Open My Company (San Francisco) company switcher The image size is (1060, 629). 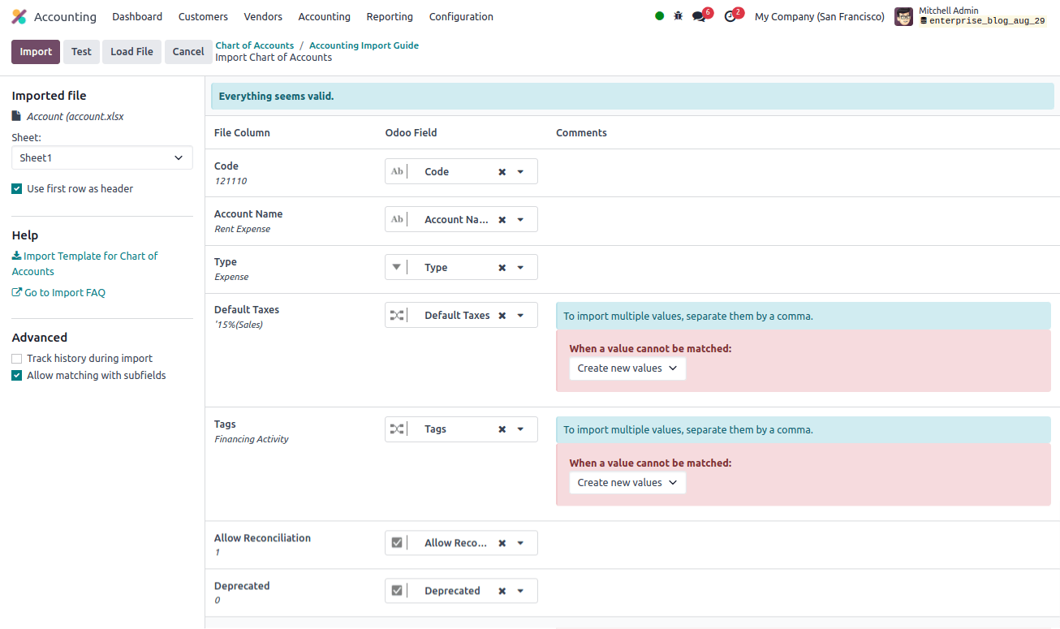click(x=820, y=16)
